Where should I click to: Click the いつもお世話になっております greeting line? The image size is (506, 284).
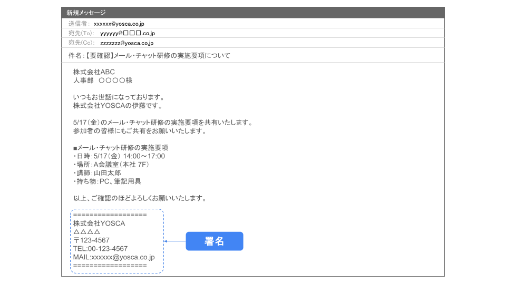120,97
